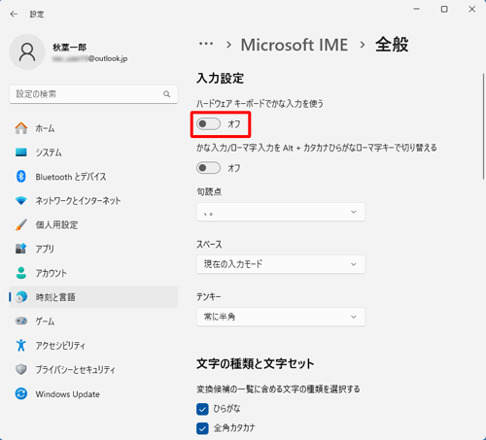Toggle kana input for hardware keyboard
The image size is (486, 440).
208,123
